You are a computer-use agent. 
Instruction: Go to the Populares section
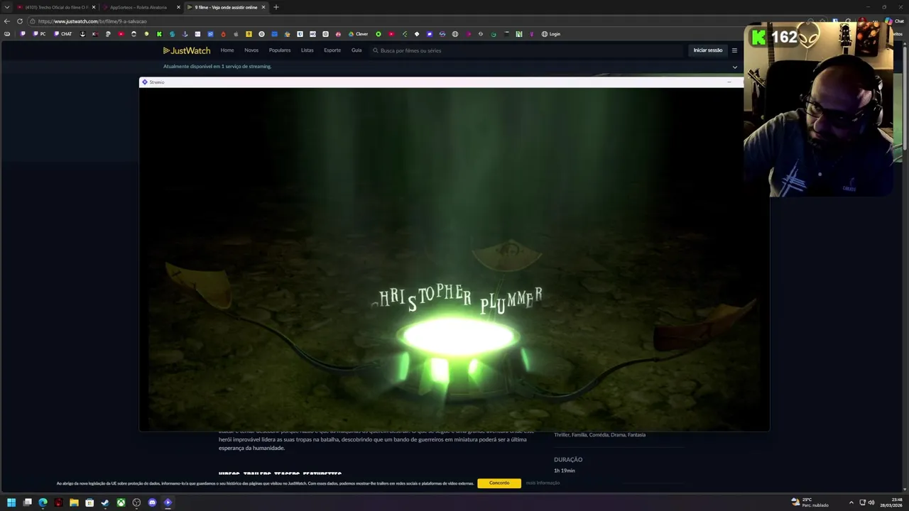coord(280,50)
